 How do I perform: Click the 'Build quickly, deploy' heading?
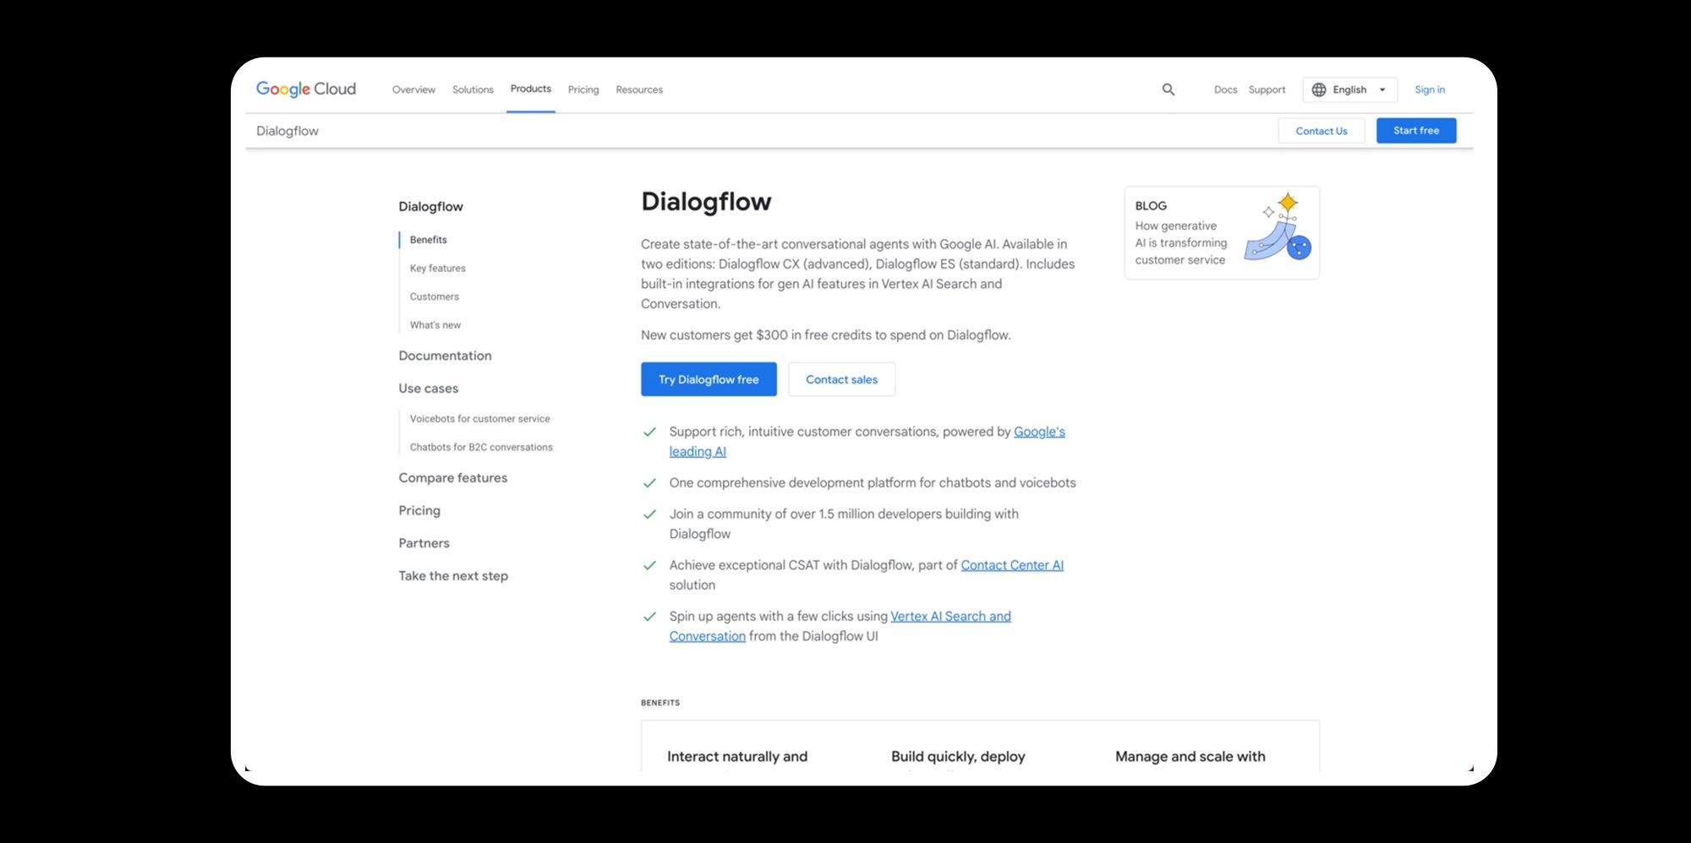pyautogui.click(x=958, y=757)
